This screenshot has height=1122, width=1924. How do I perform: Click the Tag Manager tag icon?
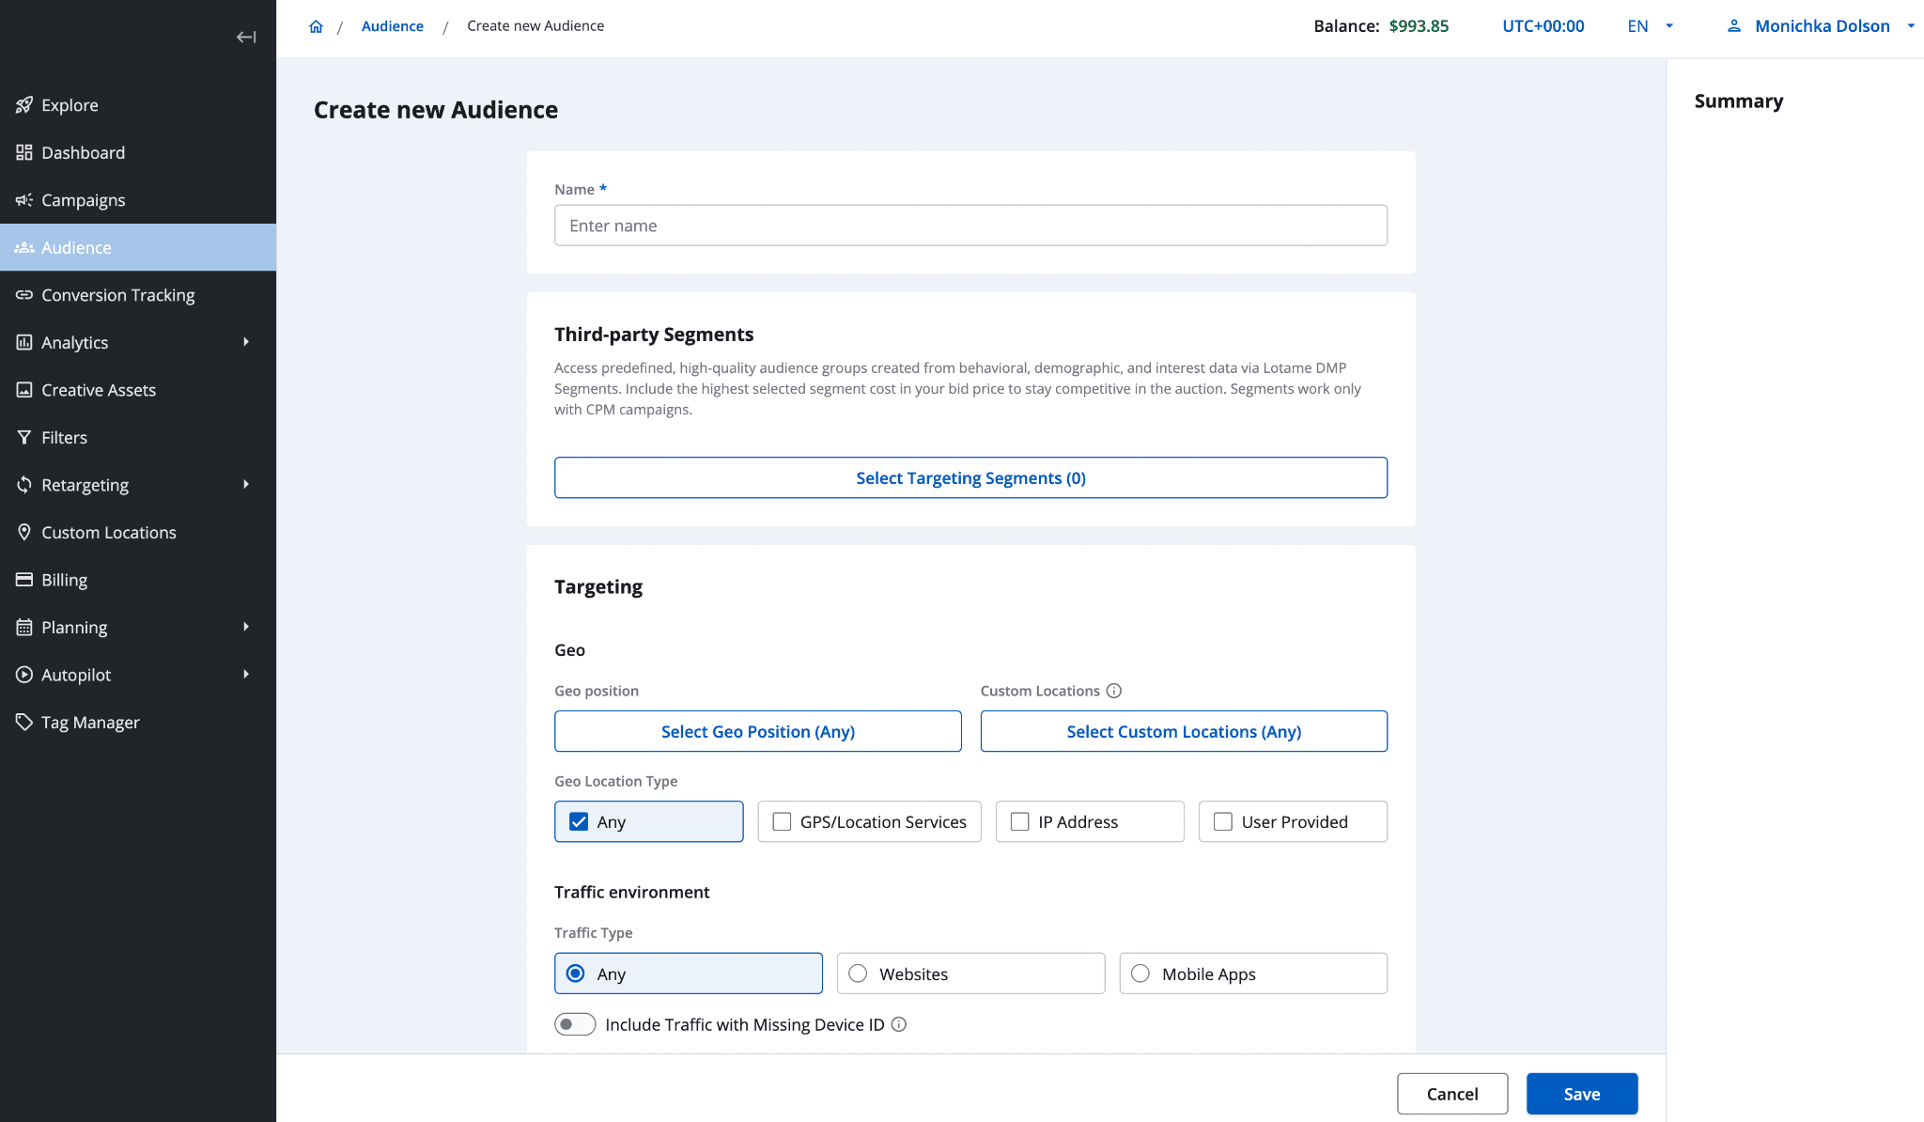pyautogui.click(x=24, y=722)
